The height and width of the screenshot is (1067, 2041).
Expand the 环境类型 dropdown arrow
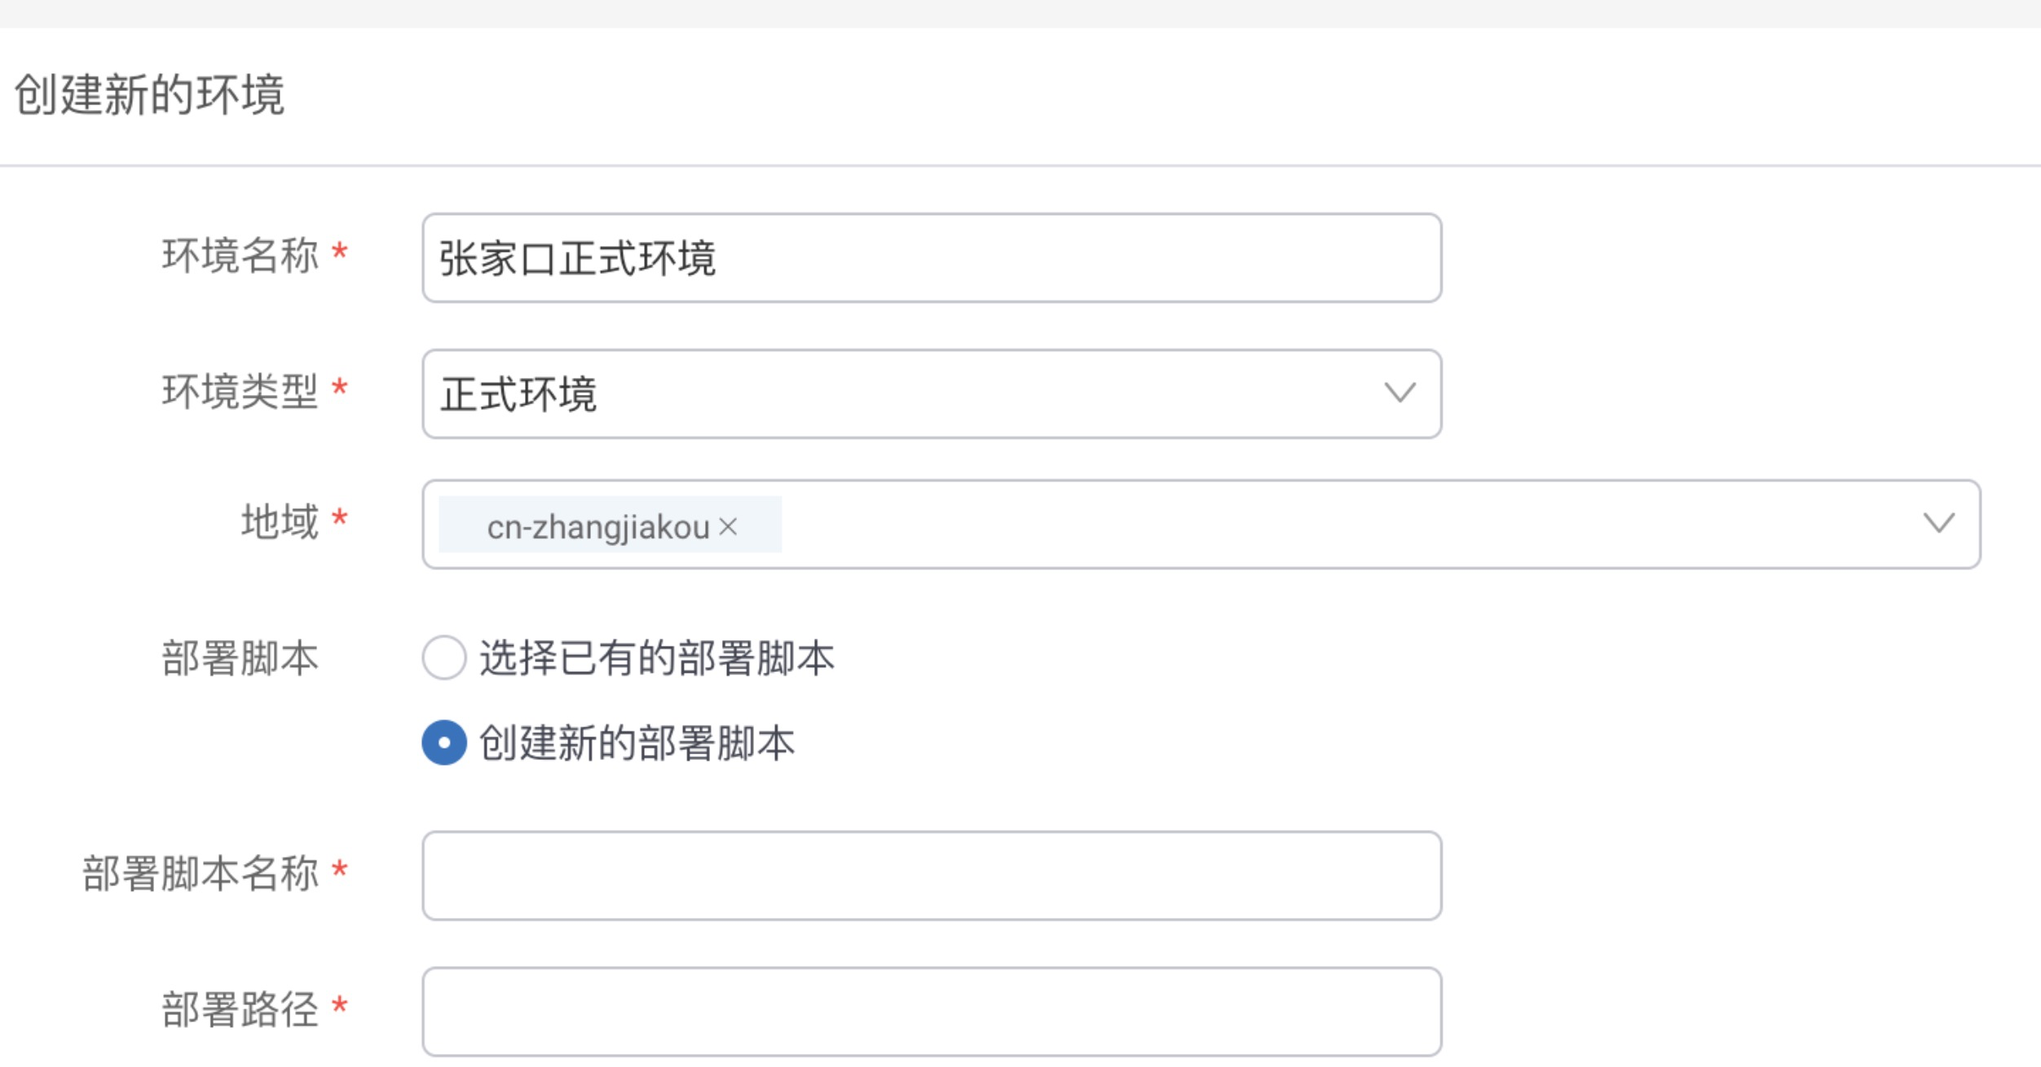click(1400, 393)
